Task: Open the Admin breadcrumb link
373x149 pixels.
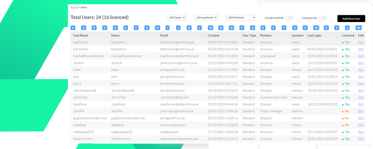Action: coord(74,7)
